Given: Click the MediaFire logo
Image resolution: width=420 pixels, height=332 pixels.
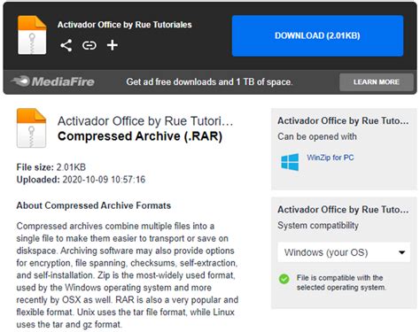Looking at the screenshot, I should pyautogui.click(x=53, y=81).
